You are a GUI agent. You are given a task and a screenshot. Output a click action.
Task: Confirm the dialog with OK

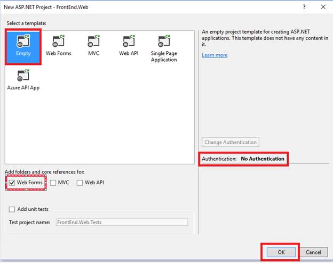point(281,252)
